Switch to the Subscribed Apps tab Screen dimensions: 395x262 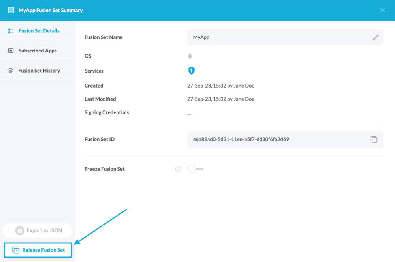[38, 51]
